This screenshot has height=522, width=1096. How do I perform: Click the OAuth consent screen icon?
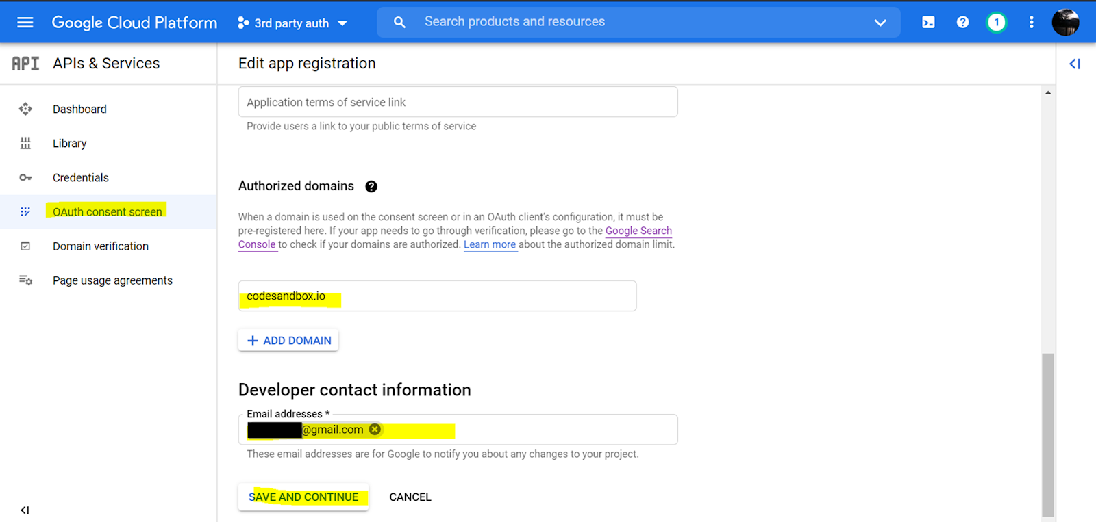click(x=25, y=211)
